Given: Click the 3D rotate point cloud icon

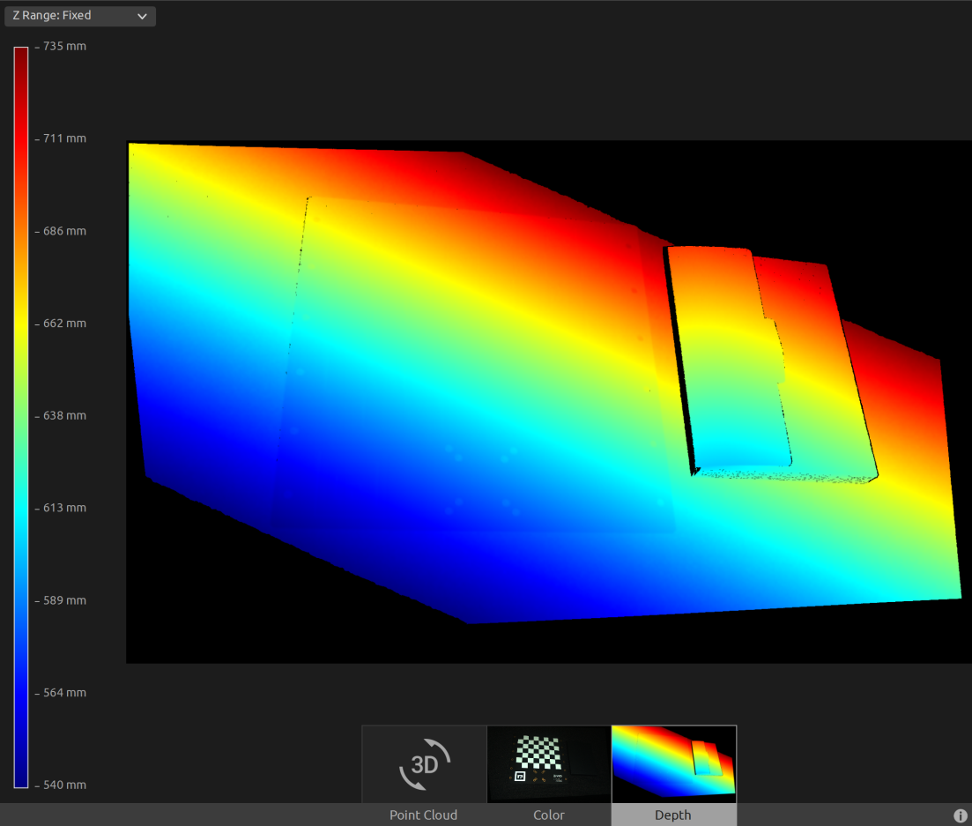Looking at the screenshot, I should click(x=424, y=763).
